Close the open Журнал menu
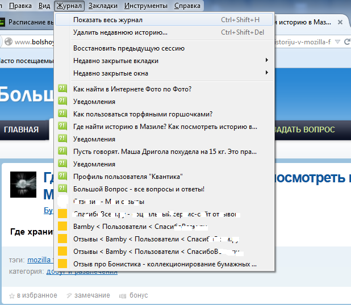This screenshot has height=305, width=351. [69, 6]
